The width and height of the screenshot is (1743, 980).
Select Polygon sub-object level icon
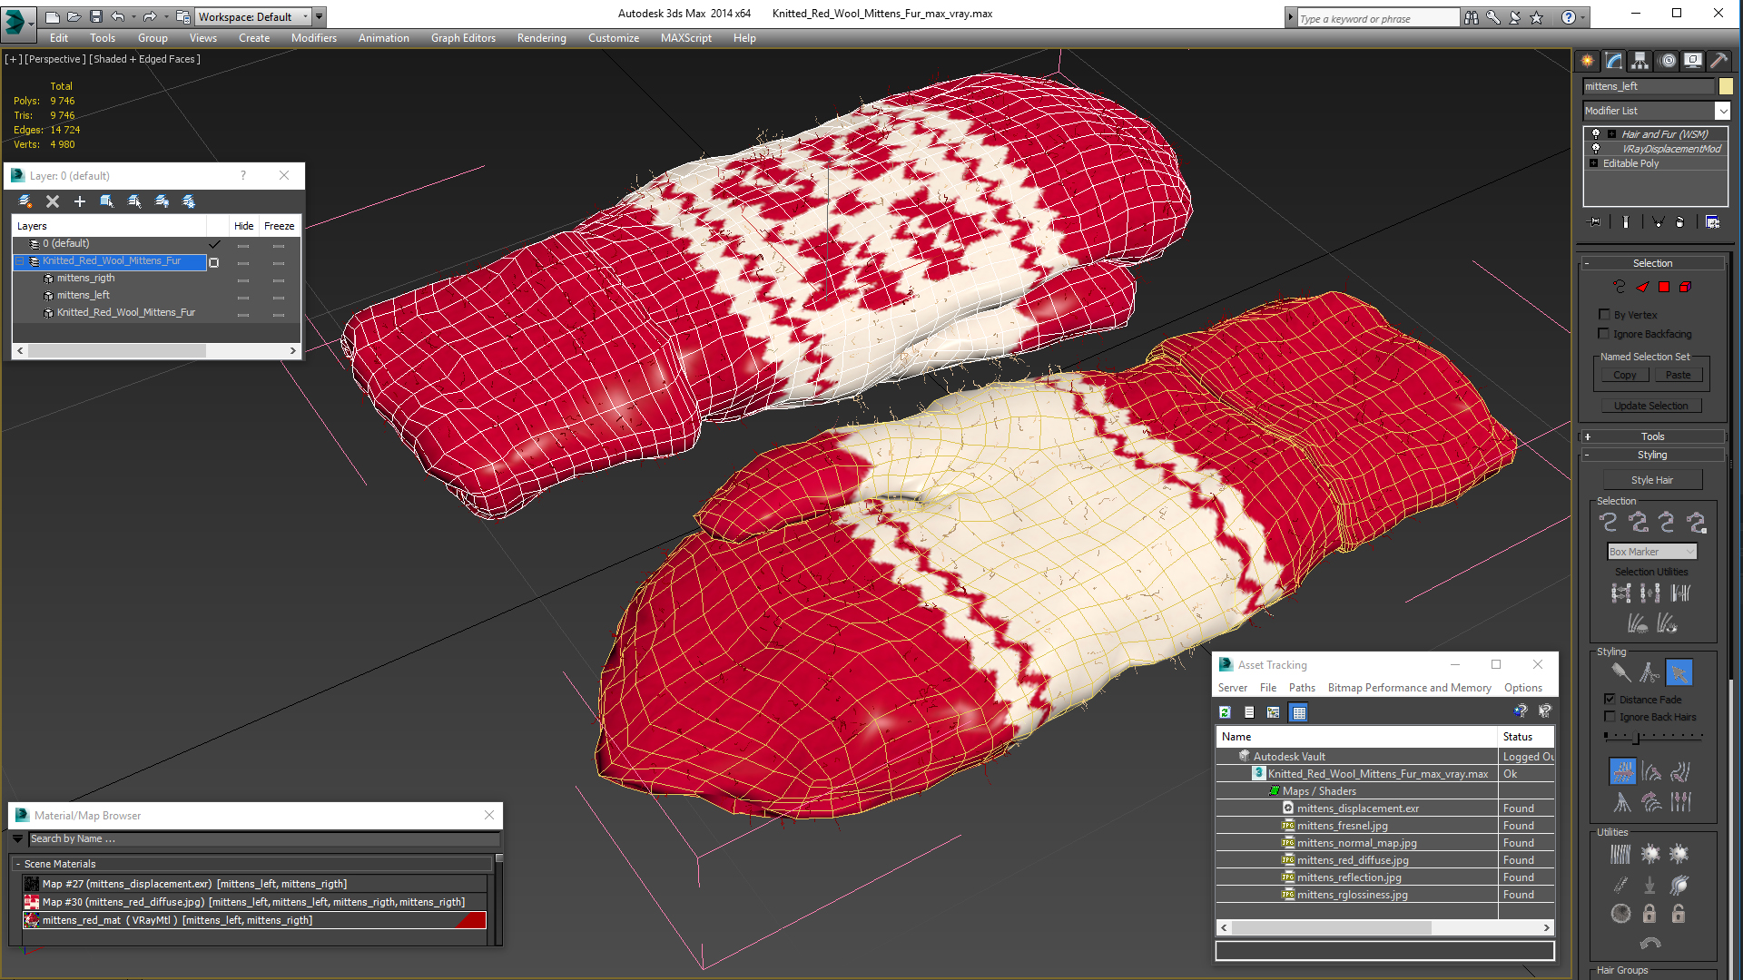click(1664, 287)
